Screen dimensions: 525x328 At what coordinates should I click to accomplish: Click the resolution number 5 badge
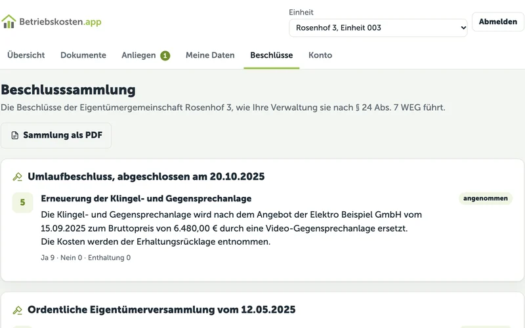pos(22,203)
